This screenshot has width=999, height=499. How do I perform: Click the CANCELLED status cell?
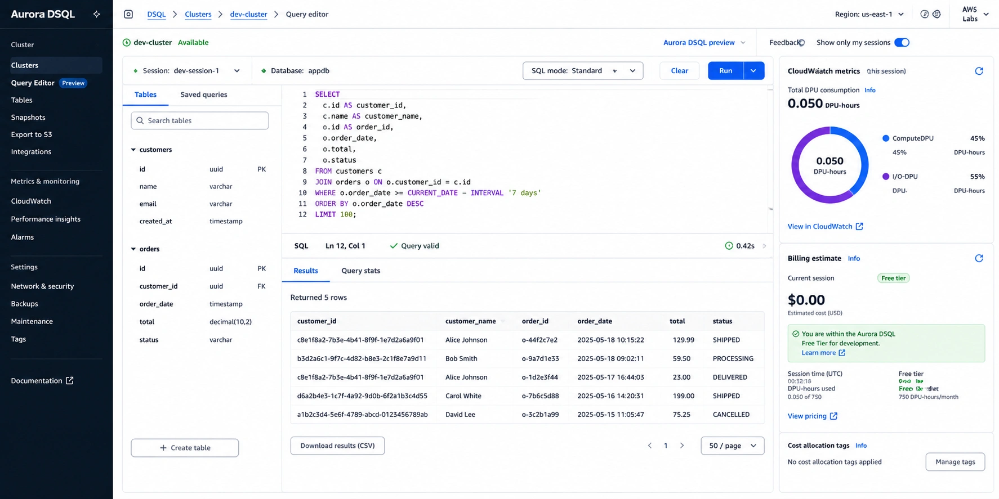[731, 415]
